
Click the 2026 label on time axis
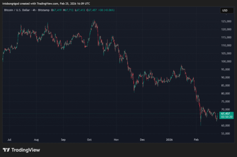[x=169, y=140]
